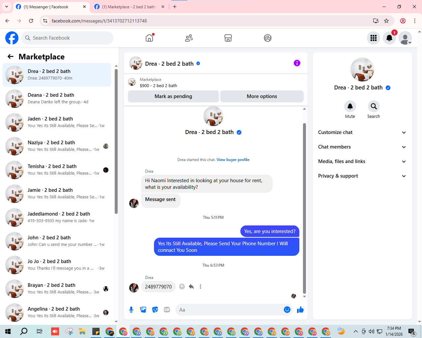
Task: Open the emoji picker in message box
Action: pyautogui.click(x=287, y=310)
